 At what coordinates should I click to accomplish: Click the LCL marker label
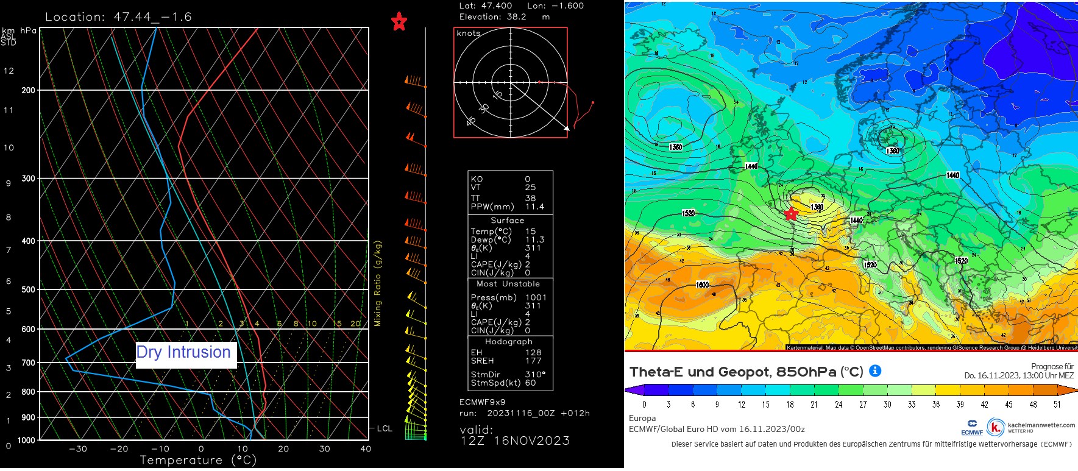[x=385, y=428]
